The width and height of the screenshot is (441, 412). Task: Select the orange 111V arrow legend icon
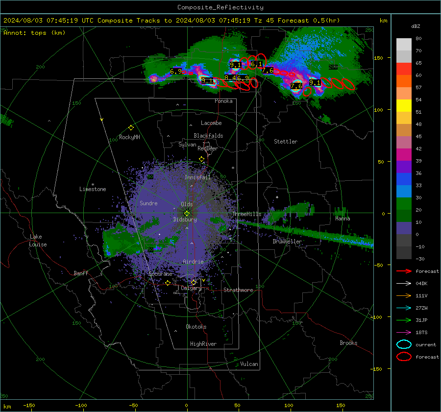[x=404, y=295]
